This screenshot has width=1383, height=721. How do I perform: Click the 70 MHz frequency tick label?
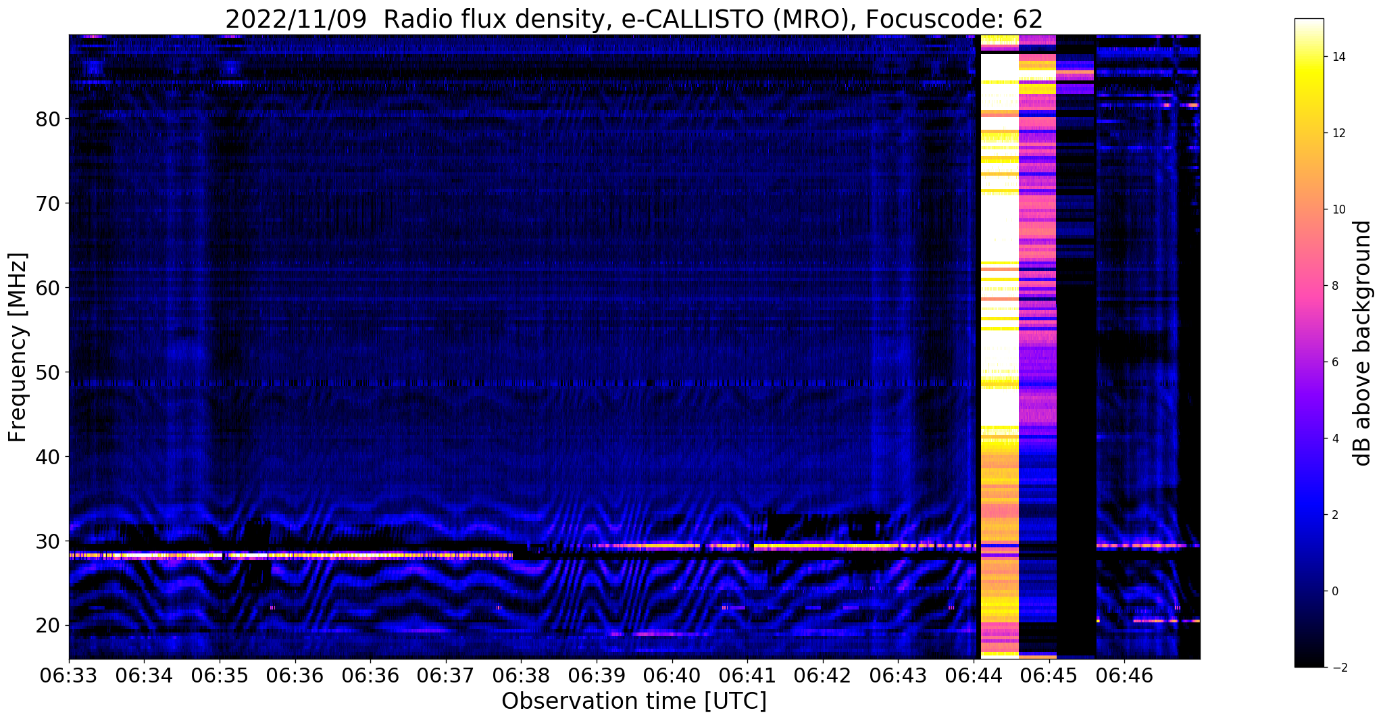(x=48, y=203)
